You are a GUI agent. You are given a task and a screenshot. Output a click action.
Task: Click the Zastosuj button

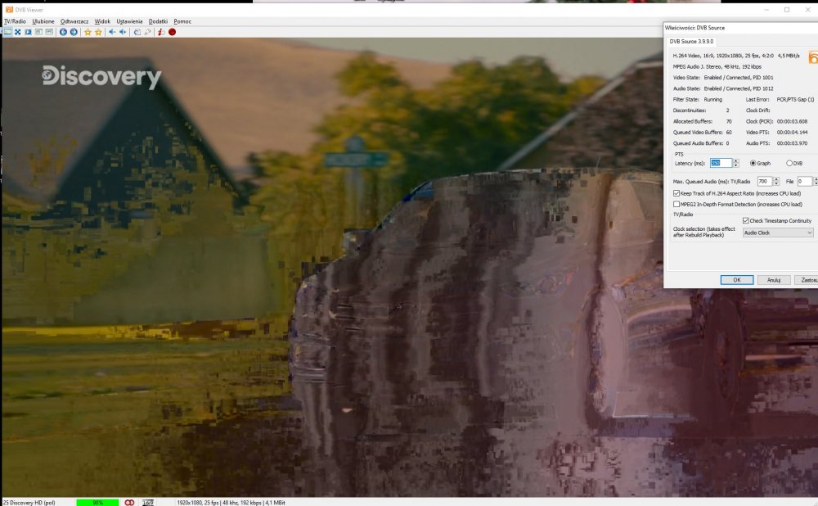click(807, 280)
